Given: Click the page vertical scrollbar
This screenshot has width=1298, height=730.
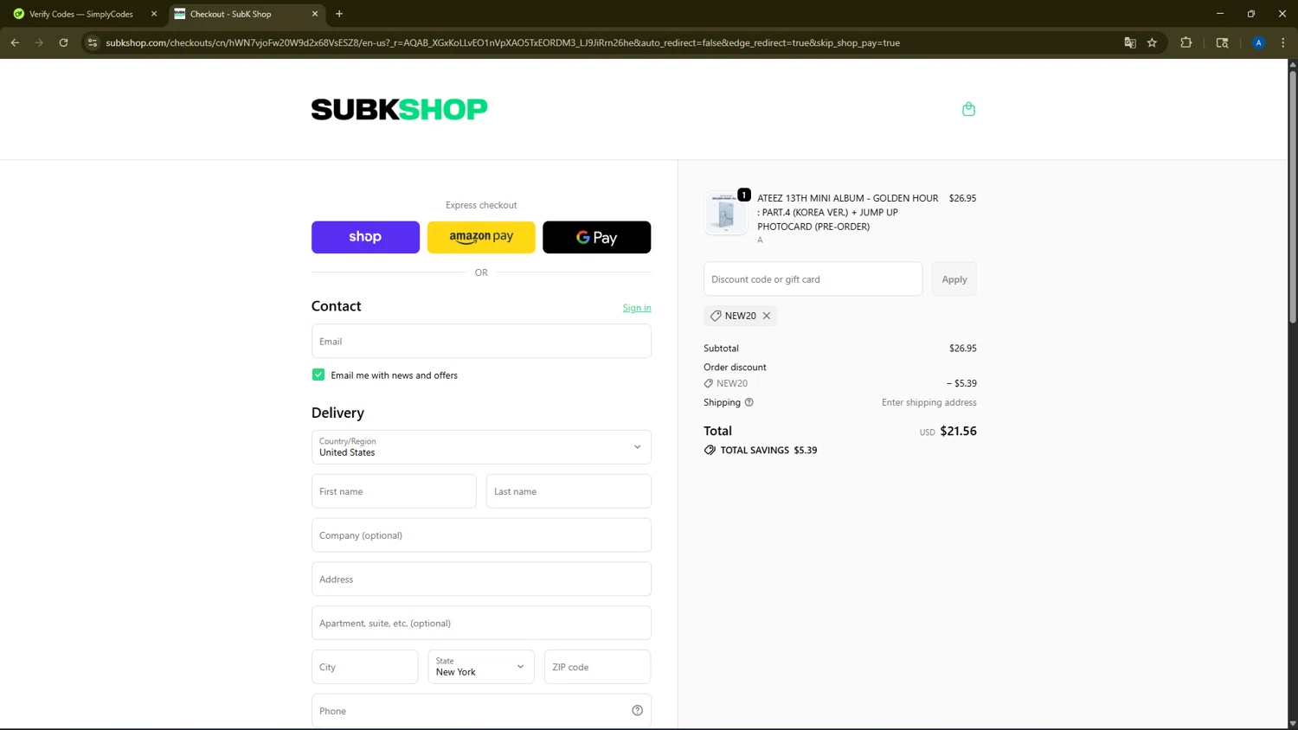Looking at the screenshot, I should pos(1293,197).
